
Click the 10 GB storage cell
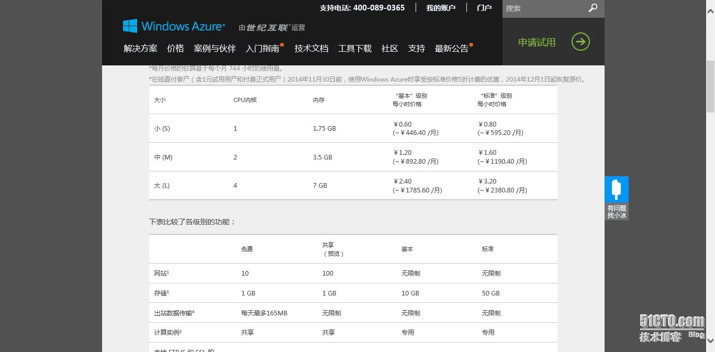pyautogui.click(x=410, y=293)
